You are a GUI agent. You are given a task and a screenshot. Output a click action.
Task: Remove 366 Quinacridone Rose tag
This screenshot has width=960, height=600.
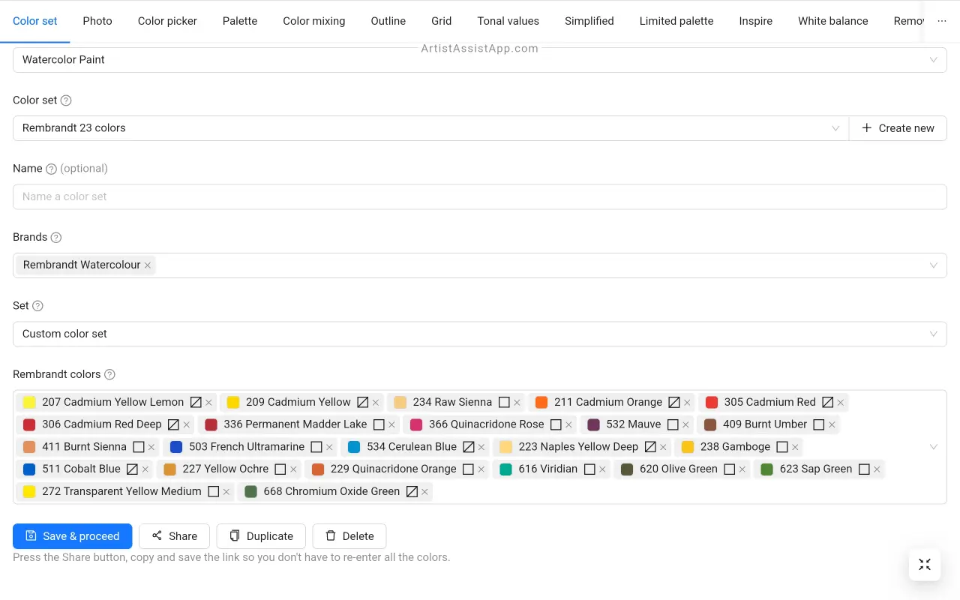[568, 425]
